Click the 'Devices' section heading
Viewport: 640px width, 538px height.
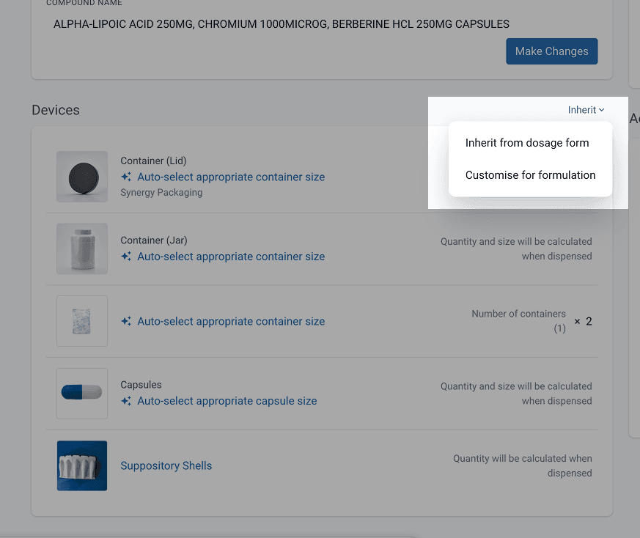pyautogui.click(x=56, y=110)
